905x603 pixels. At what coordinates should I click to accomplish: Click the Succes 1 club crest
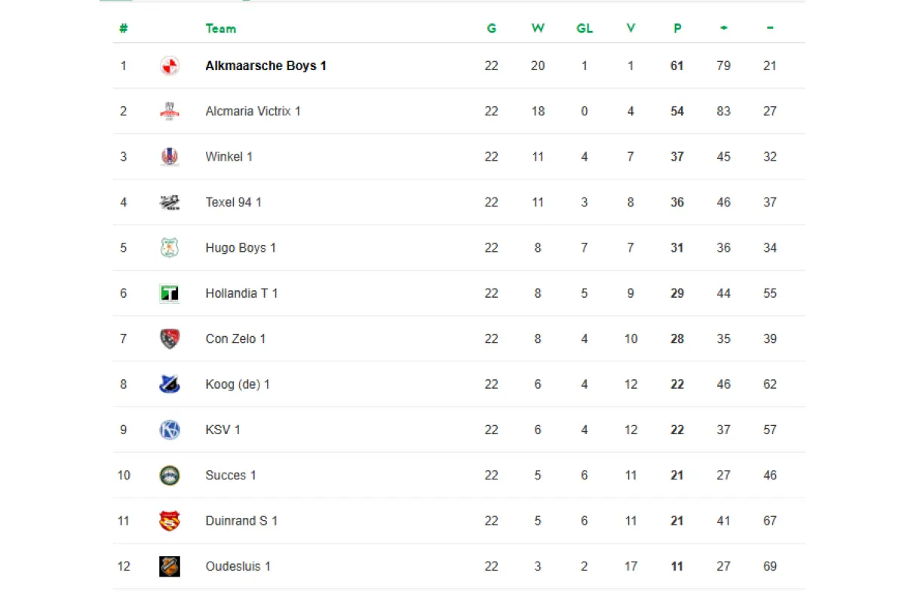(170, 475)
